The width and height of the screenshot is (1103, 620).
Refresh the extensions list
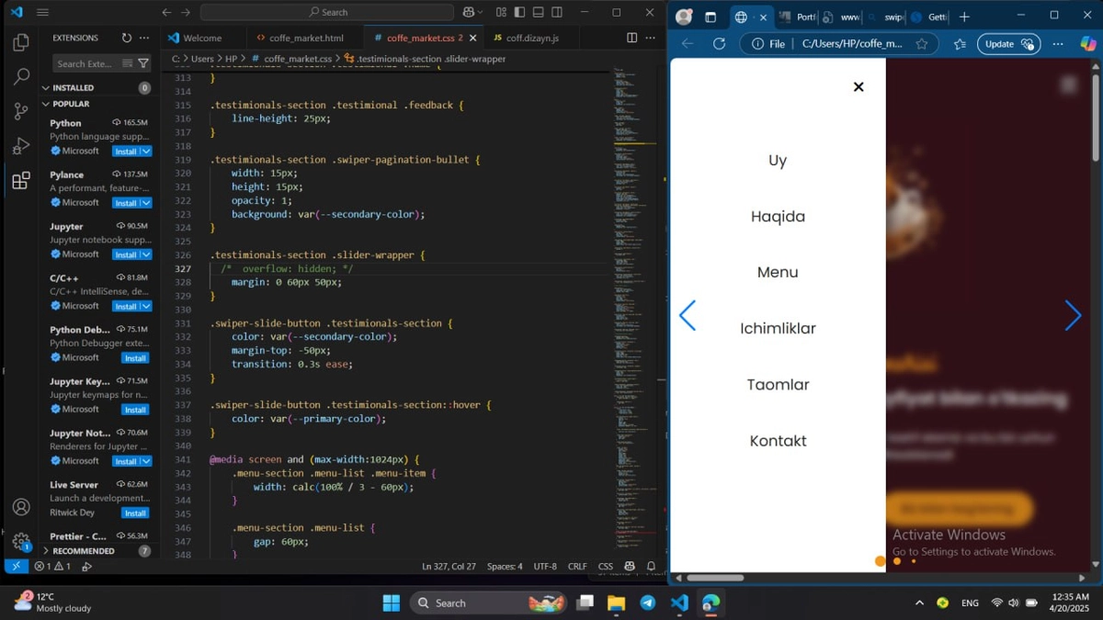click(127, 38)
